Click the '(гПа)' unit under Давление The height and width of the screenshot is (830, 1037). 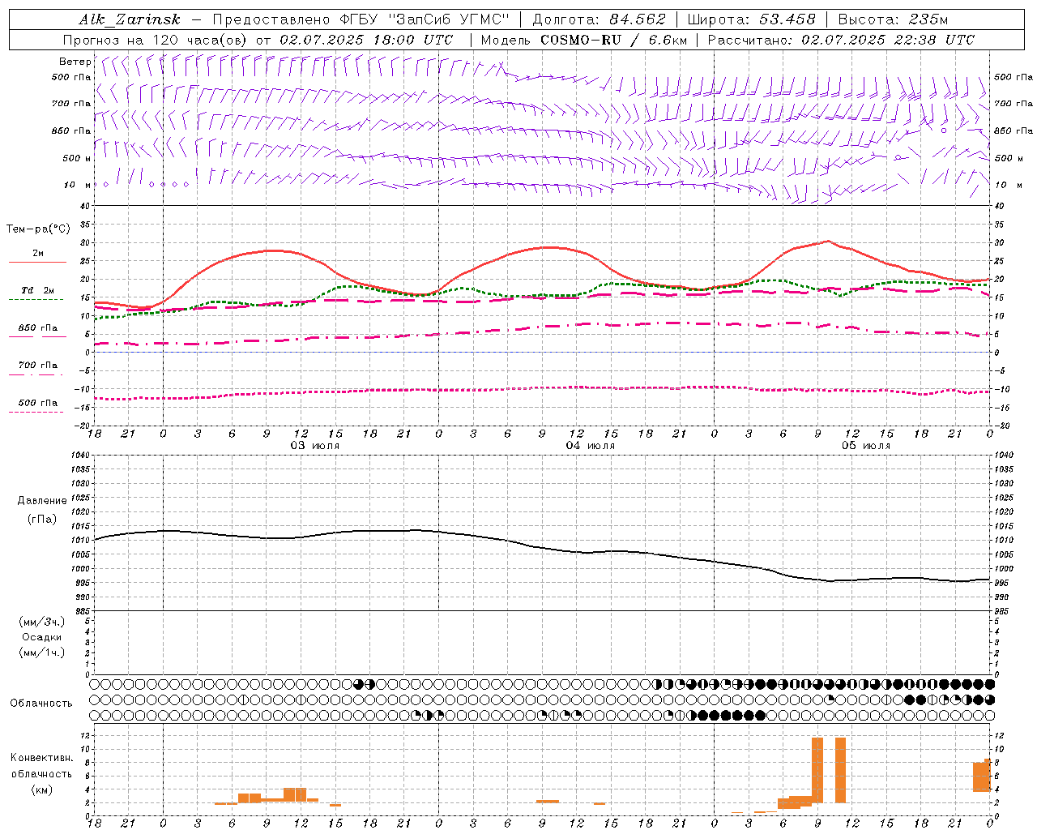tap(42, 519)
